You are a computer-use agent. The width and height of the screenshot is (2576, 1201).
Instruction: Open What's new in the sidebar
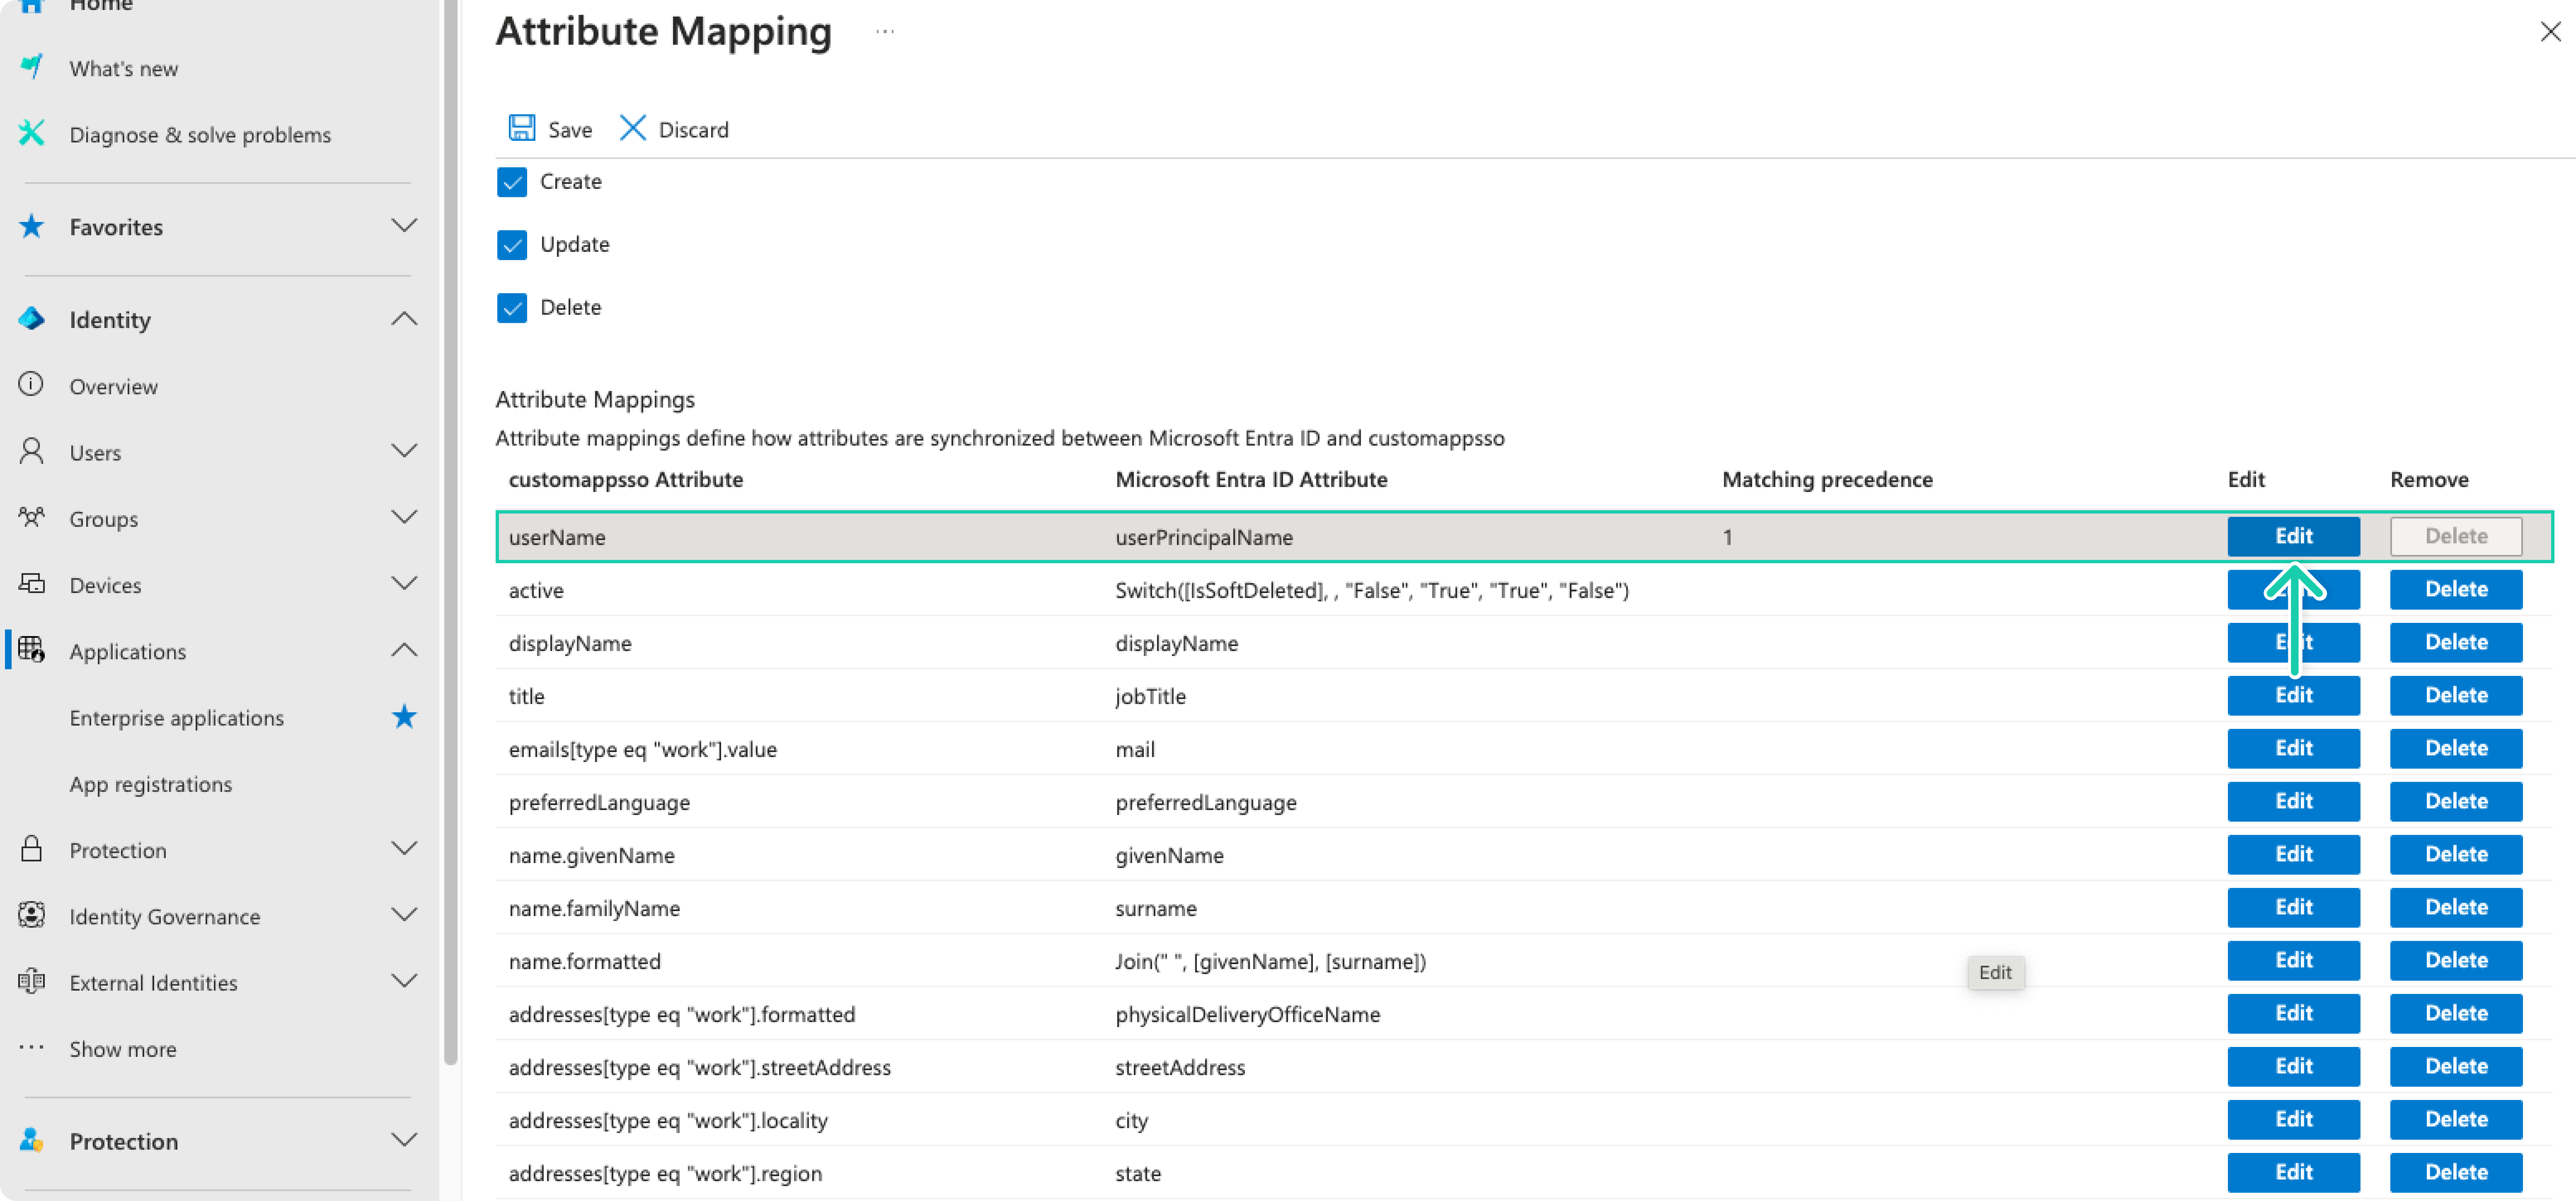(x=124, y=69)
